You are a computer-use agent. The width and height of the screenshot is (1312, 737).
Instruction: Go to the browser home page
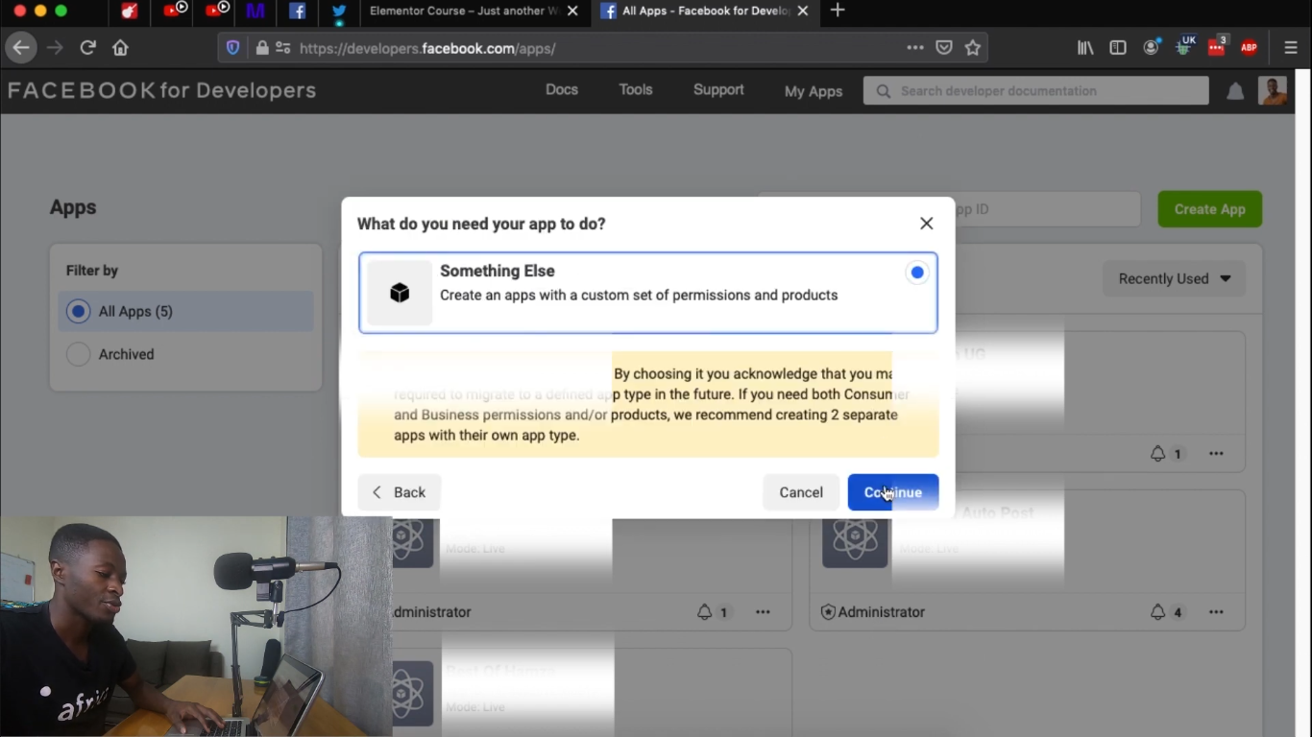click(x=120, y=47)
